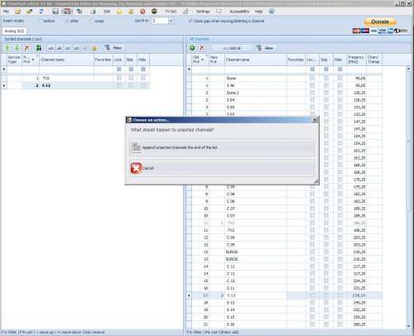Select the S 13 row in sorted channels

[x=75, y=85]
